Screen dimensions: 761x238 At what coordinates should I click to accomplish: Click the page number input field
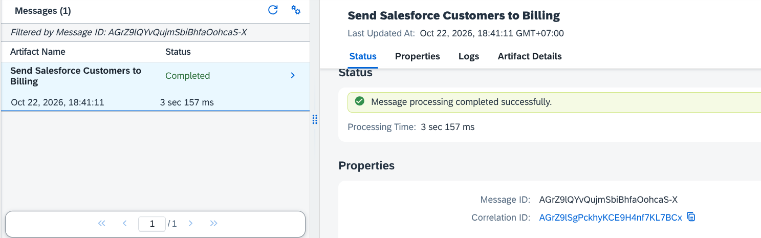click(x=152, y=224)
